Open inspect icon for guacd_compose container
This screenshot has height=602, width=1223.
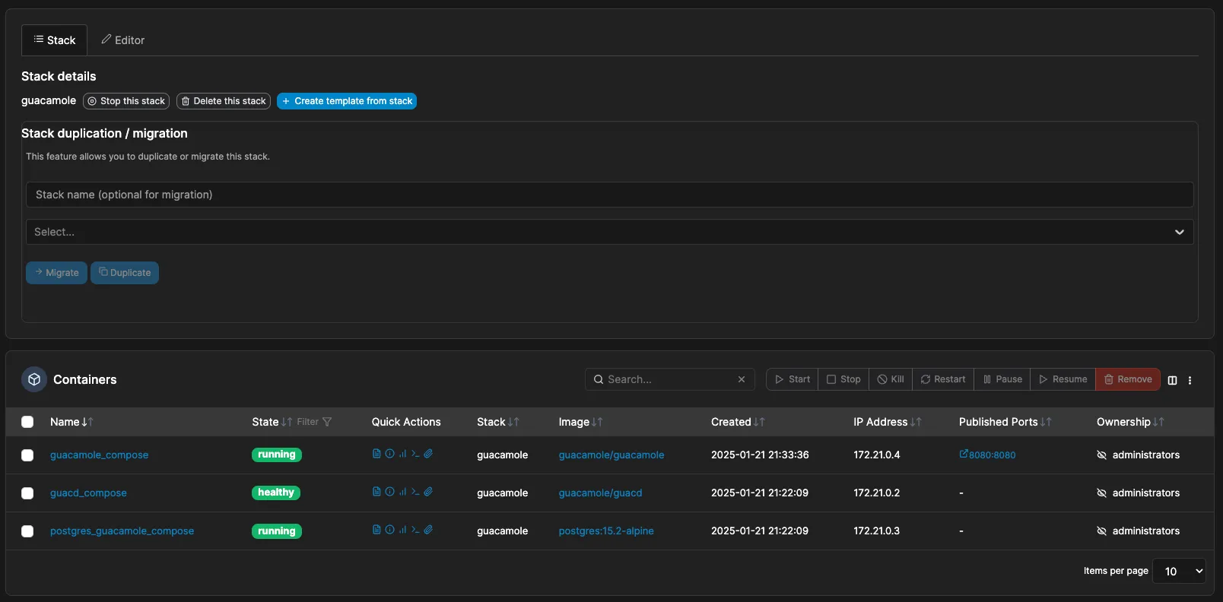(x=389, y=492)
